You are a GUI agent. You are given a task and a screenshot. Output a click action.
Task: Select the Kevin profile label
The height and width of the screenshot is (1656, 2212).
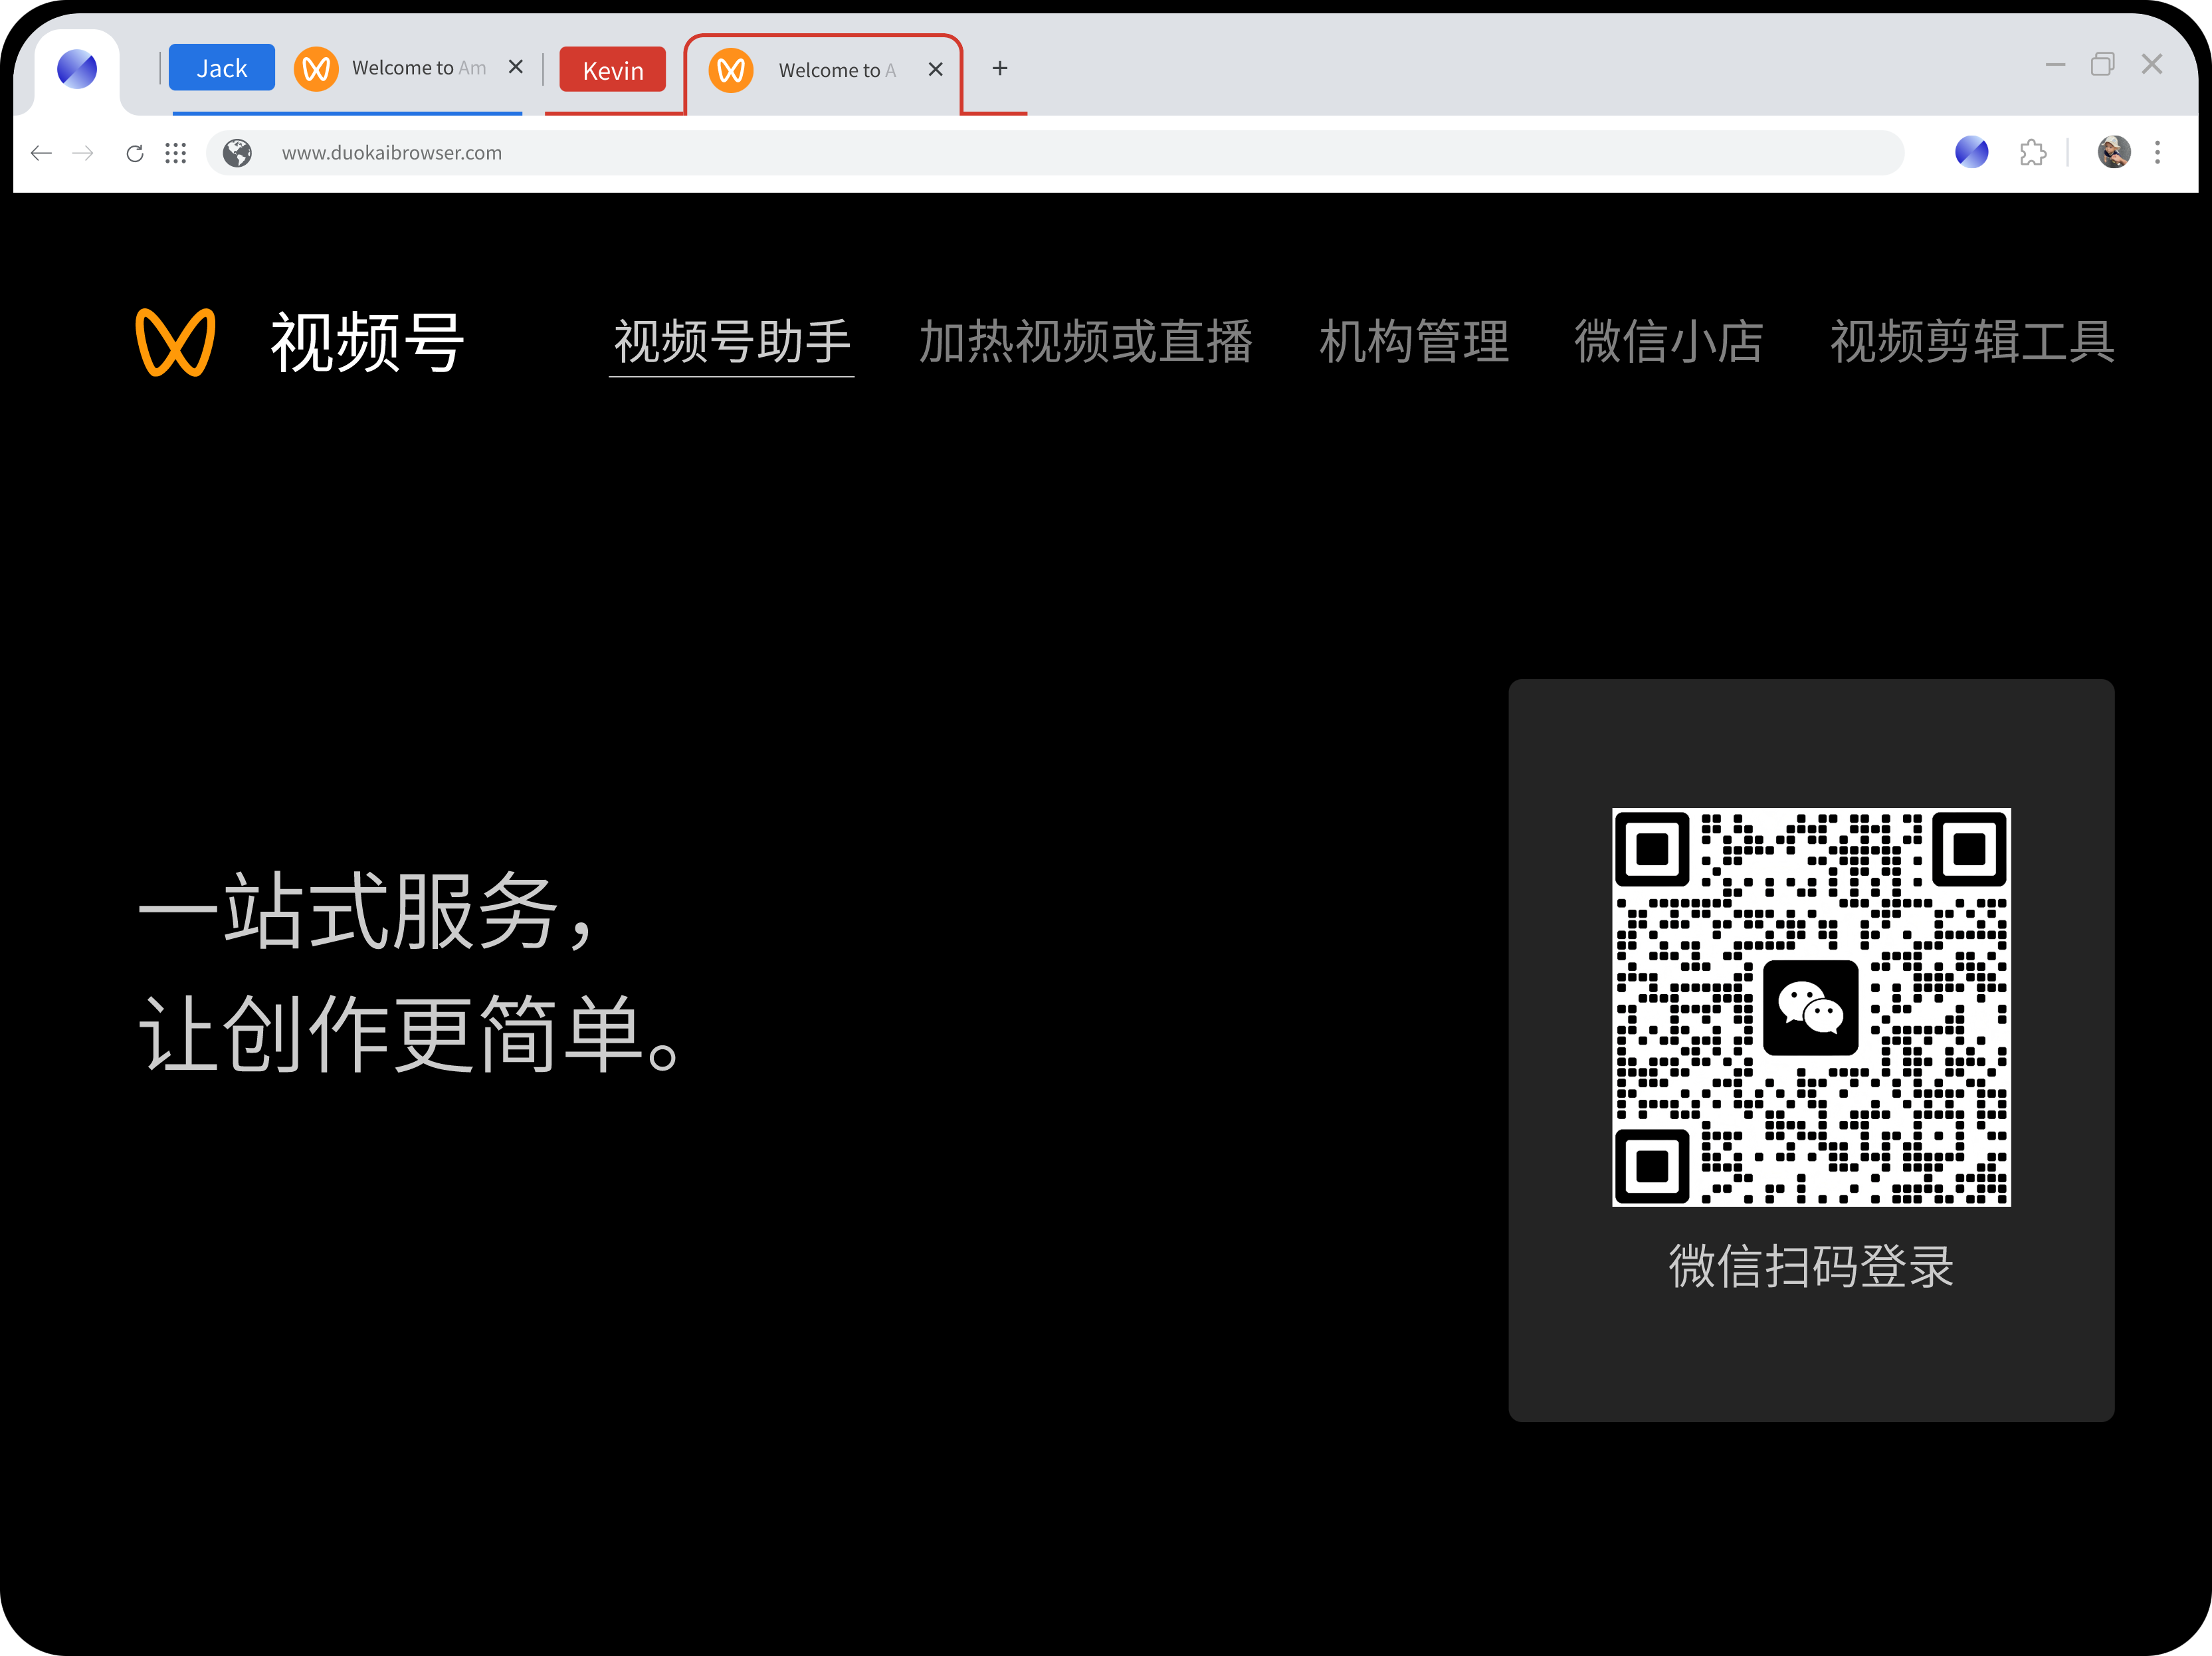(612, 70)
